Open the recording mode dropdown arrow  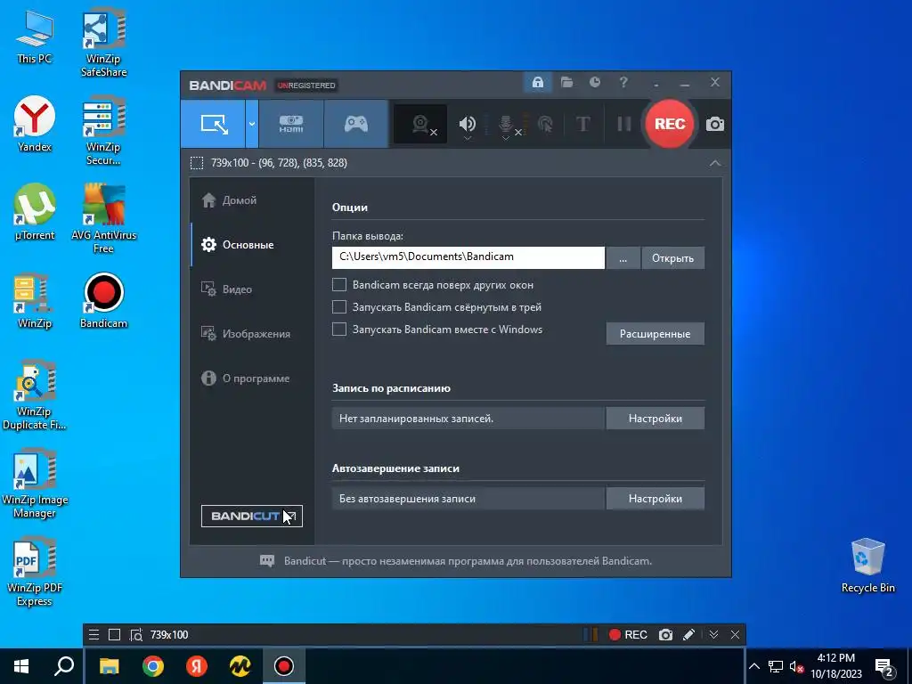tap(252, 124)
